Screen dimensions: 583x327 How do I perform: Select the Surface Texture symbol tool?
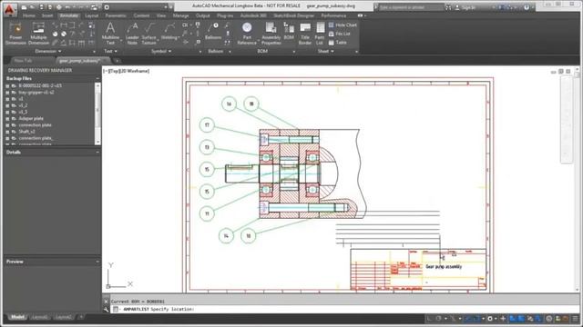click(149, 34)
